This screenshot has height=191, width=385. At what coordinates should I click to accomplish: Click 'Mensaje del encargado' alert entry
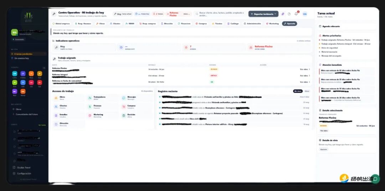[x=331, y=56]
